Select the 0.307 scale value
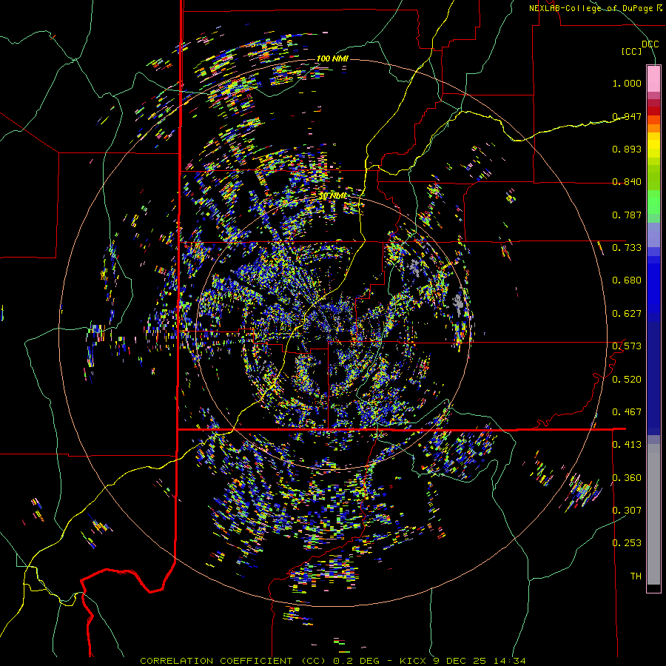 click(627, 511)
